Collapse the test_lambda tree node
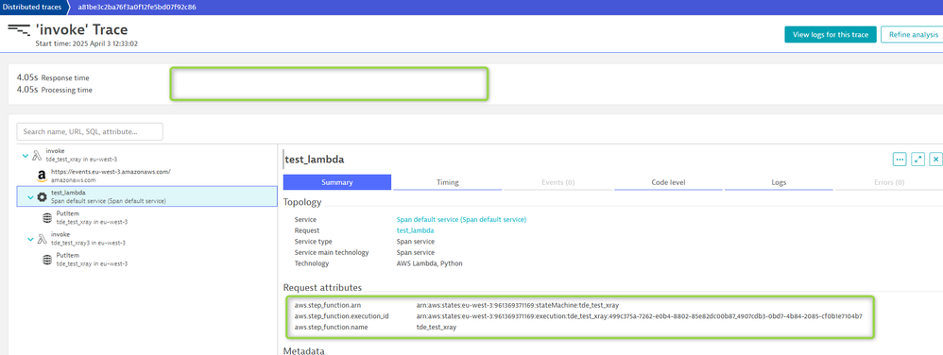 click(30, 197)
